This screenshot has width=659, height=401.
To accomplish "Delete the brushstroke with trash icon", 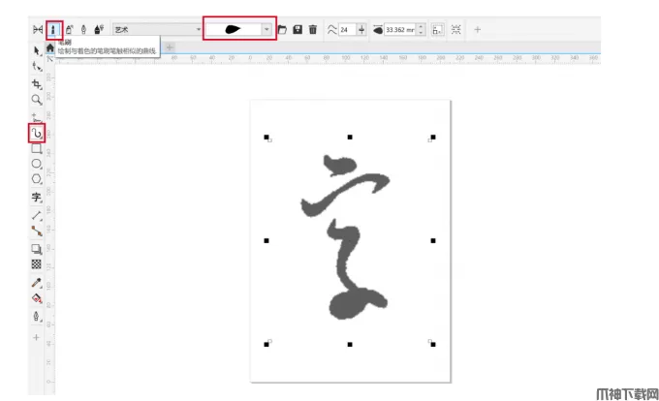I will pos(313,29).
